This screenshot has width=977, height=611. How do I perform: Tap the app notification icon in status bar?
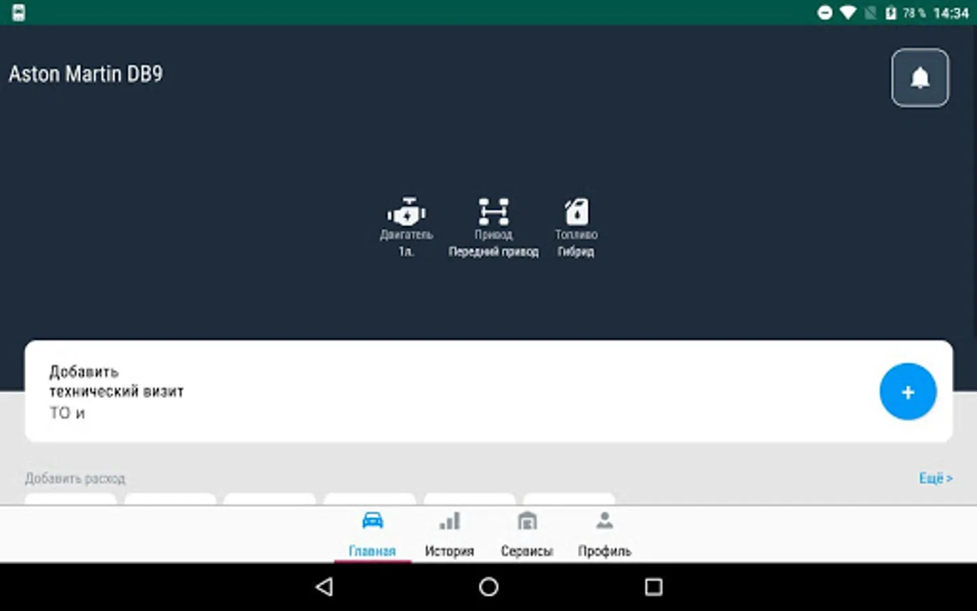coord(19,13)
